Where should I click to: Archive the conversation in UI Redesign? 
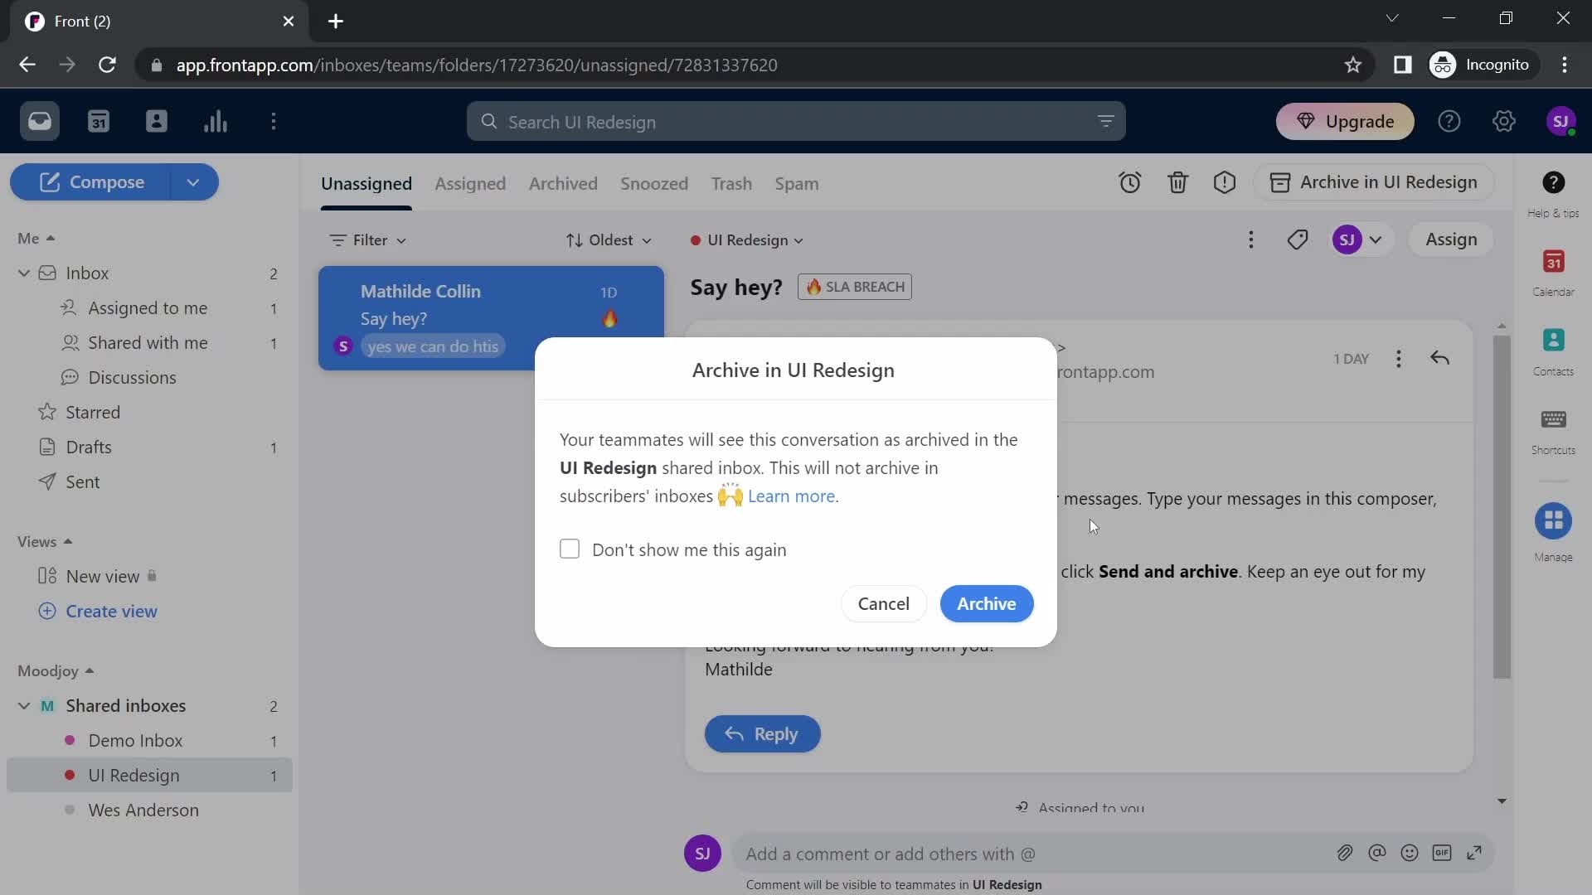tap(986, 602)
